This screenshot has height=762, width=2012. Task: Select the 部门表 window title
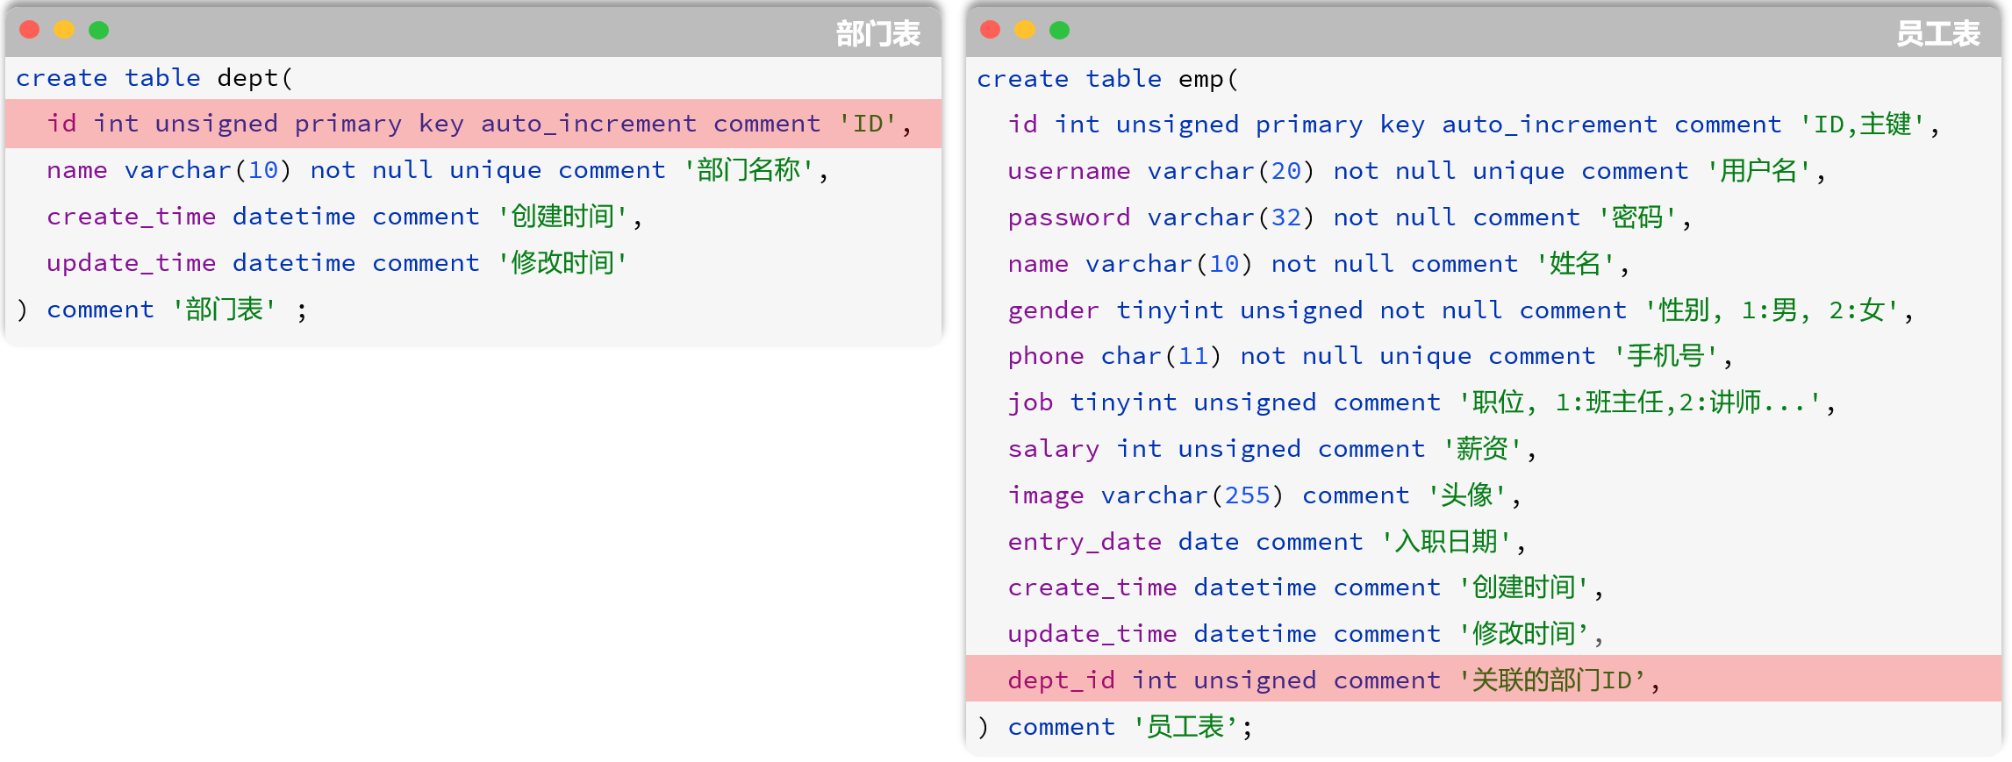[x=877, y=33]
